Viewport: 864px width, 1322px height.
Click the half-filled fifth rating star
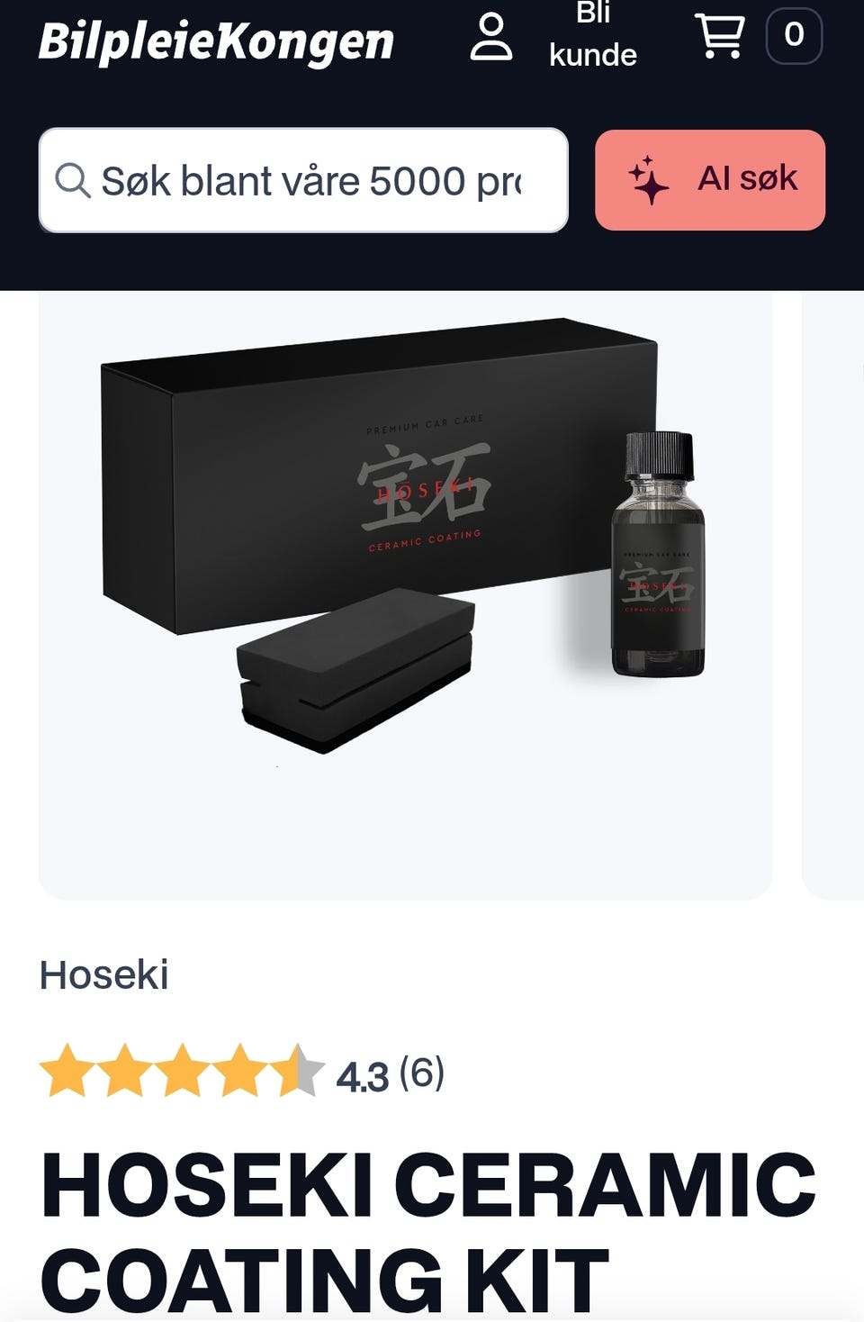pos(298,1070)
